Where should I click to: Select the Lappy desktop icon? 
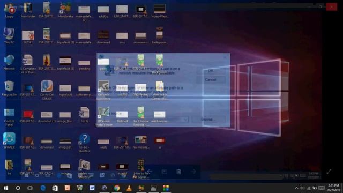coord(9,11)
